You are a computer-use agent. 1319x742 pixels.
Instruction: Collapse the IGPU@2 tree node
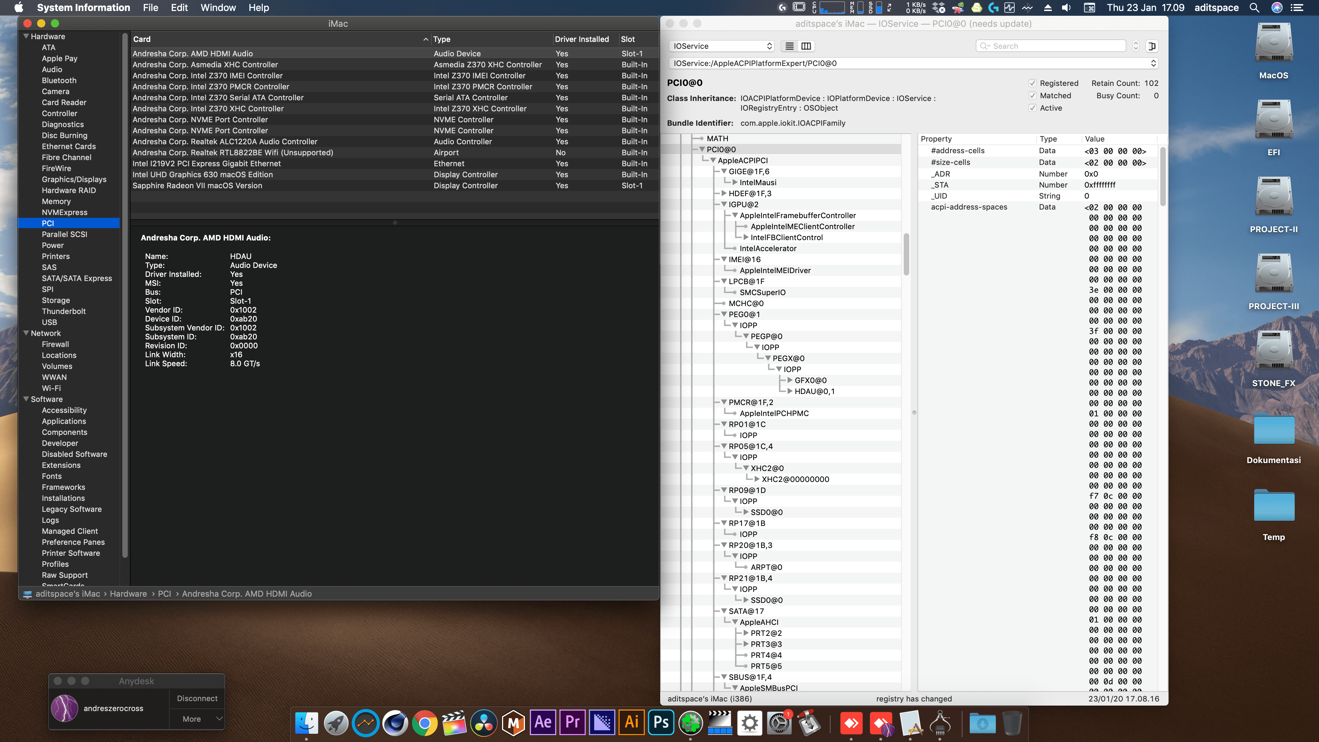(724, 204)
